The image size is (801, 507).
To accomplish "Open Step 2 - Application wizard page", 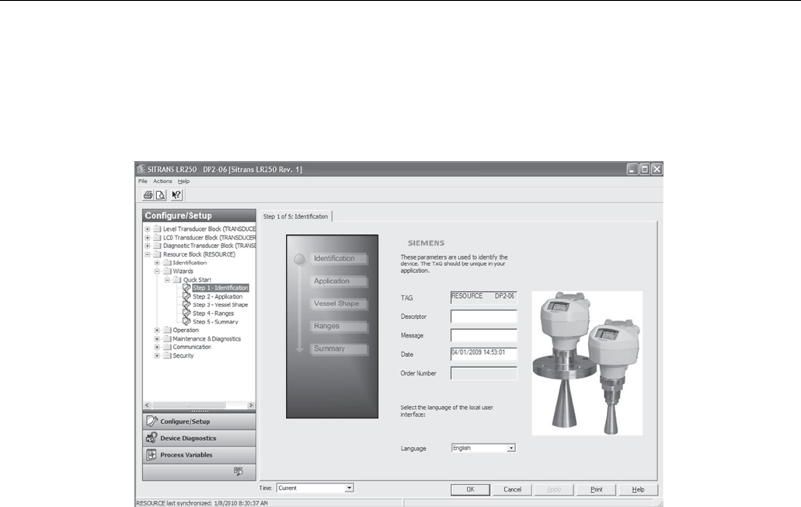I will point(218,296).
